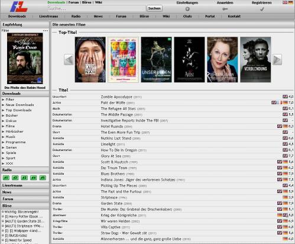The height and width of the screenshot is (244, 295).
Task: Click three-dots icon beside Filme recommendation
Action: tap(46, 31)
